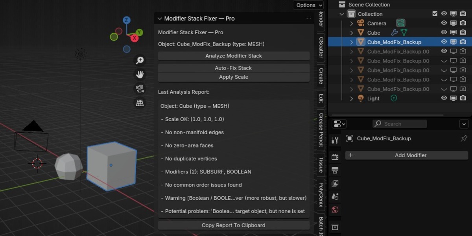472x236 pixels.
Task: Click the light bulb icon in outliner
Action: click(x=361, y=98)
